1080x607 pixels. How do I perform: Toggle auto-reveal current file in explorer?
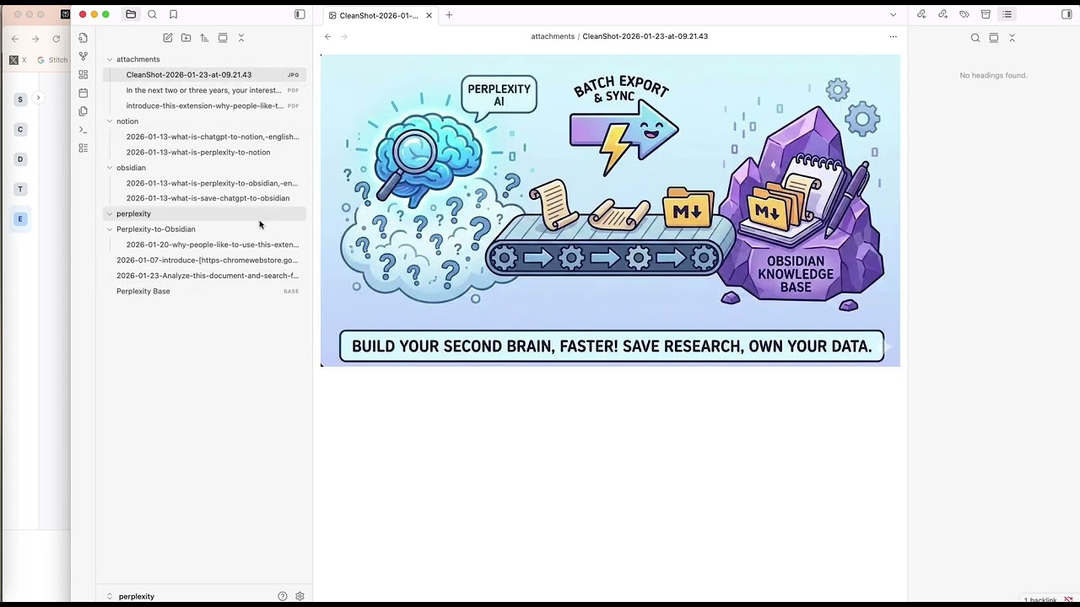point(223,38)
